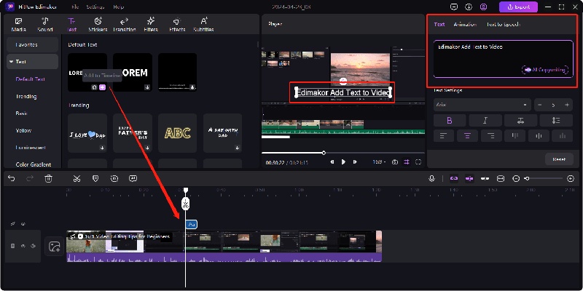Viewport: 583px width, 291px height.
Task: Decrease font size with minus
Action: (539, 105)
